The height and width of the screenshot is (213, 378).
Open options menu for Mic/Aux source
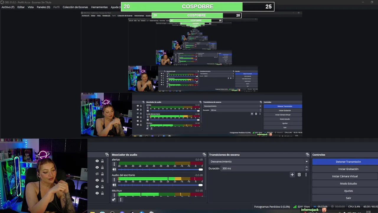click(114, 195)
